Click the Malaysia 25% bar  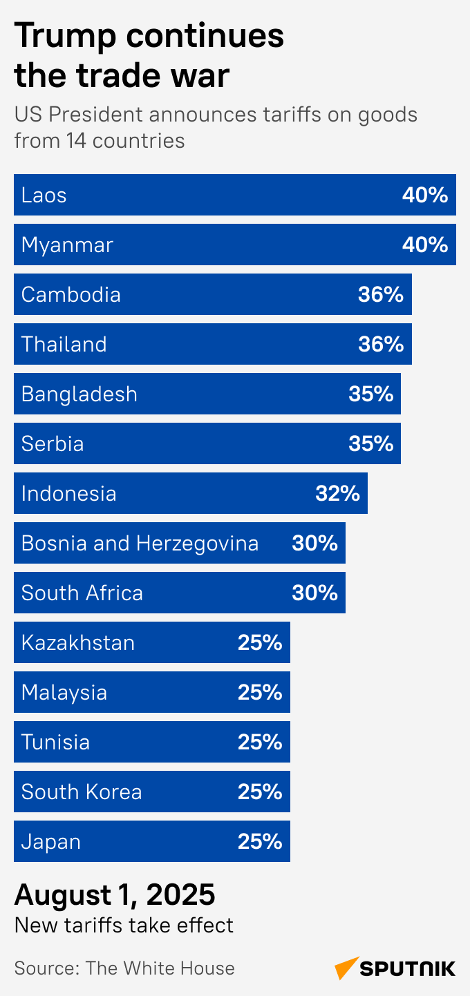pyautogui.click(x=152, y=692)
